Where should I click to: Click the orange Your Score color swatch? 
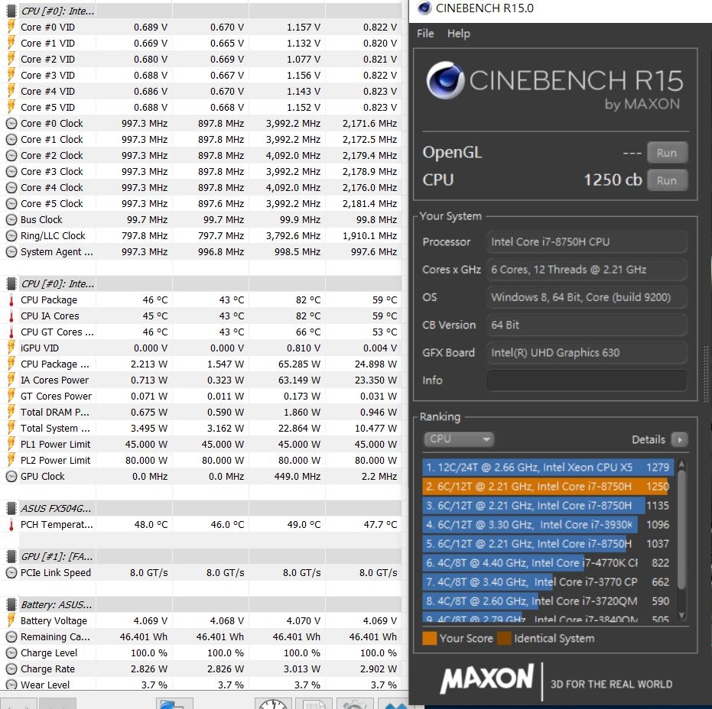tap(429, 639)
